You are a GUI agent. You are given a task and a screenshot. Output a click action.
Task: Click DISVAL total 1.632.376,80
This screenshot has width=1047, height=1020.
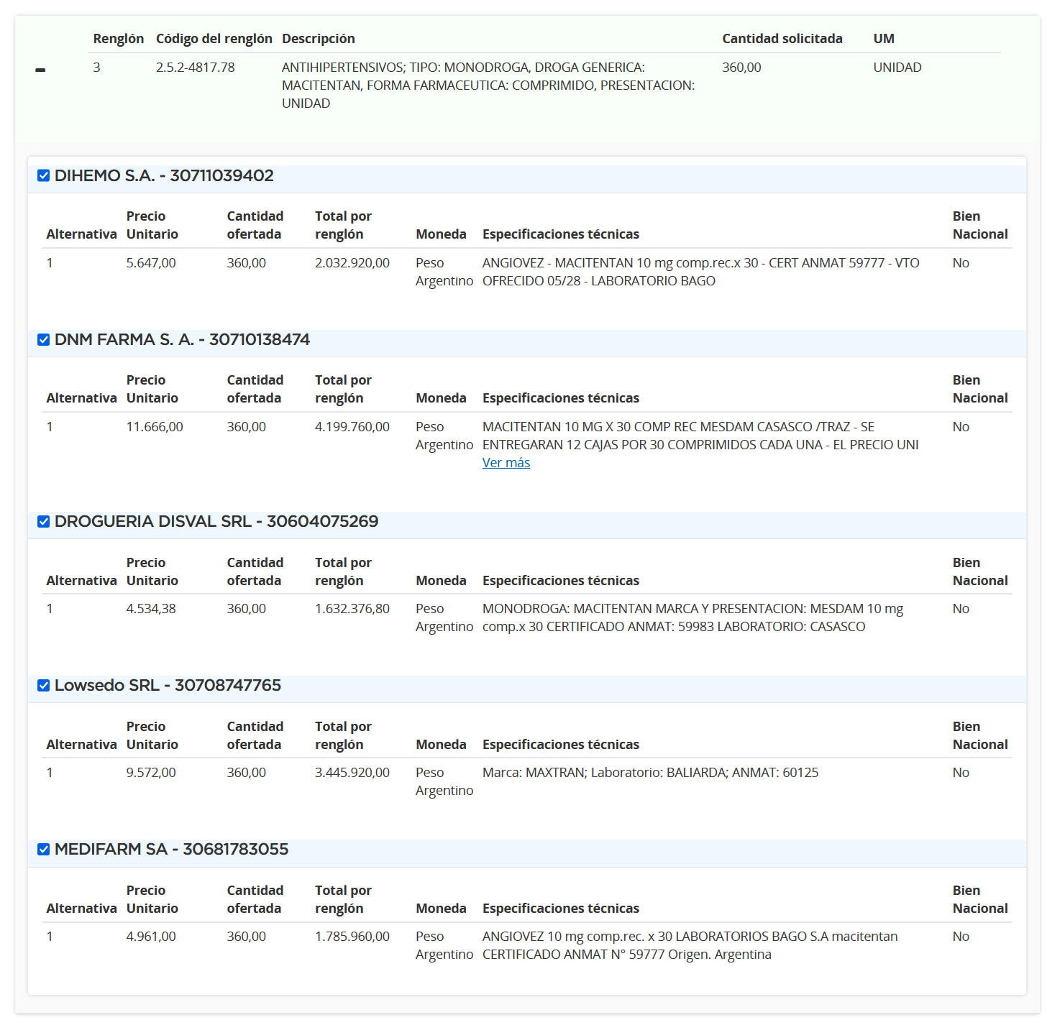coord(352,609)
